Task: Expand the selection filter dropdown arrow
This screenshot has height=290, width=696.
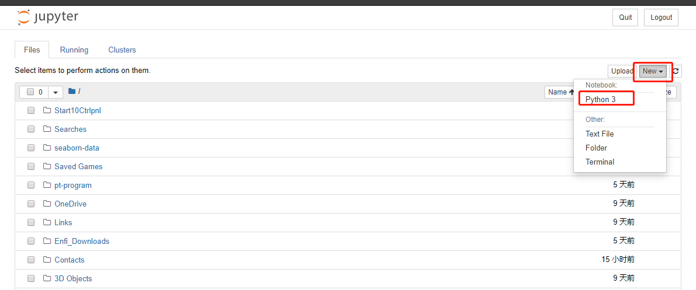Action: tap(56, 92)
